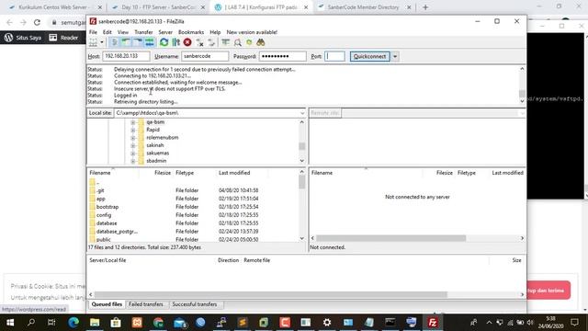
Task: Click the Username input field
Action: point(205,56)
